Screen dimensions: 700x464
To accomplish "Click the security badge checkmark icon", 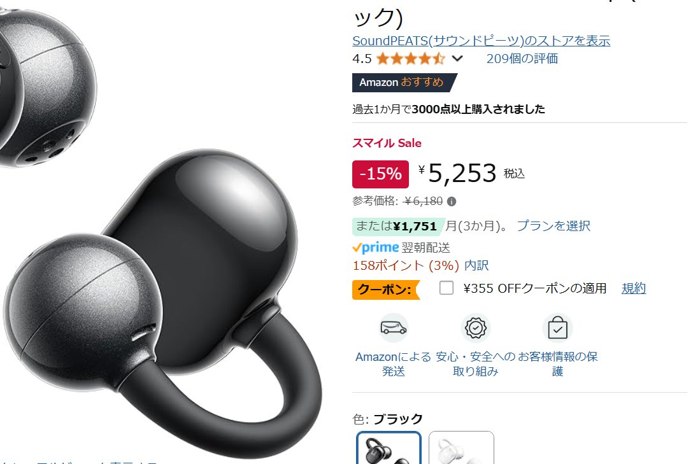I will [x=475, y=328].
